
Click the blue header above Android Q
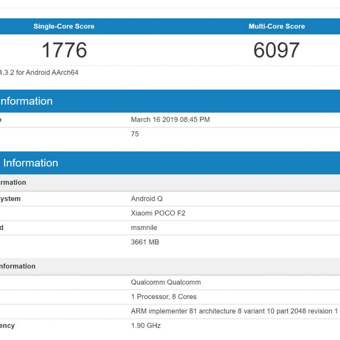[x=170, y=163]
